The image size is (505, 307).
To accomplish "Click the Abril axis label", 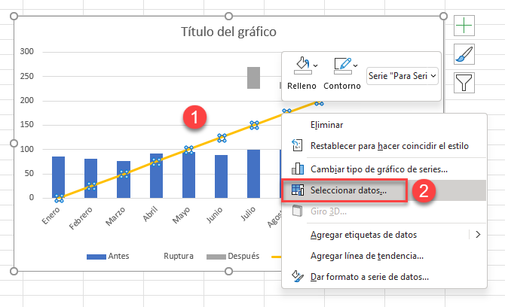I will tap(151, 214).
